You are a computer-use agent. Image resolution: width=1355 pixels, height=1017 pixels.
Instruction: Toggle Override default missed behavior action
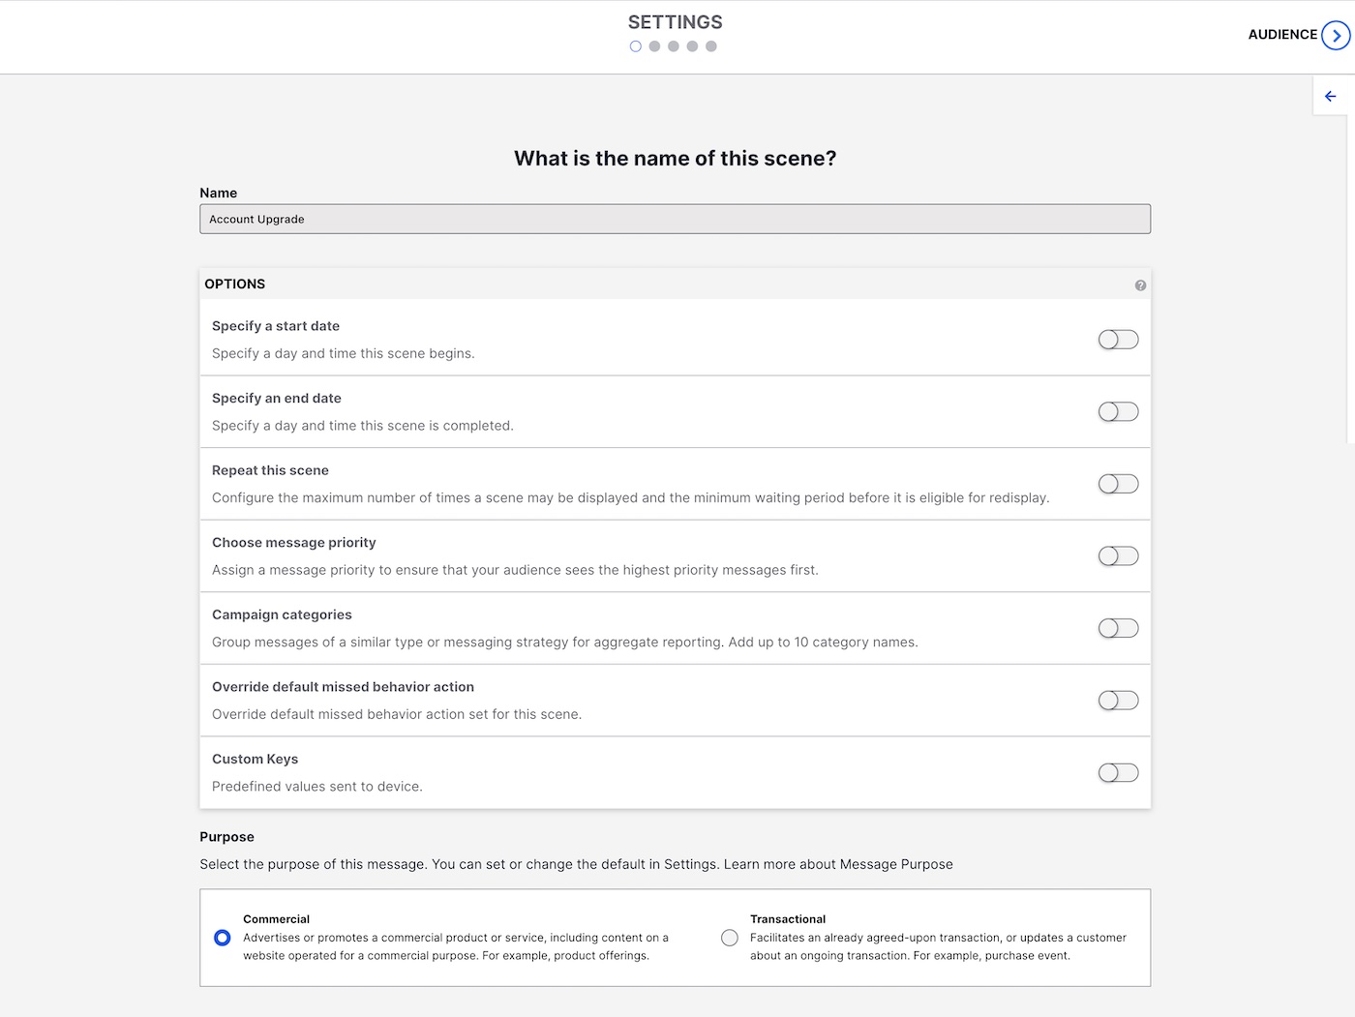click(1118, 701)
